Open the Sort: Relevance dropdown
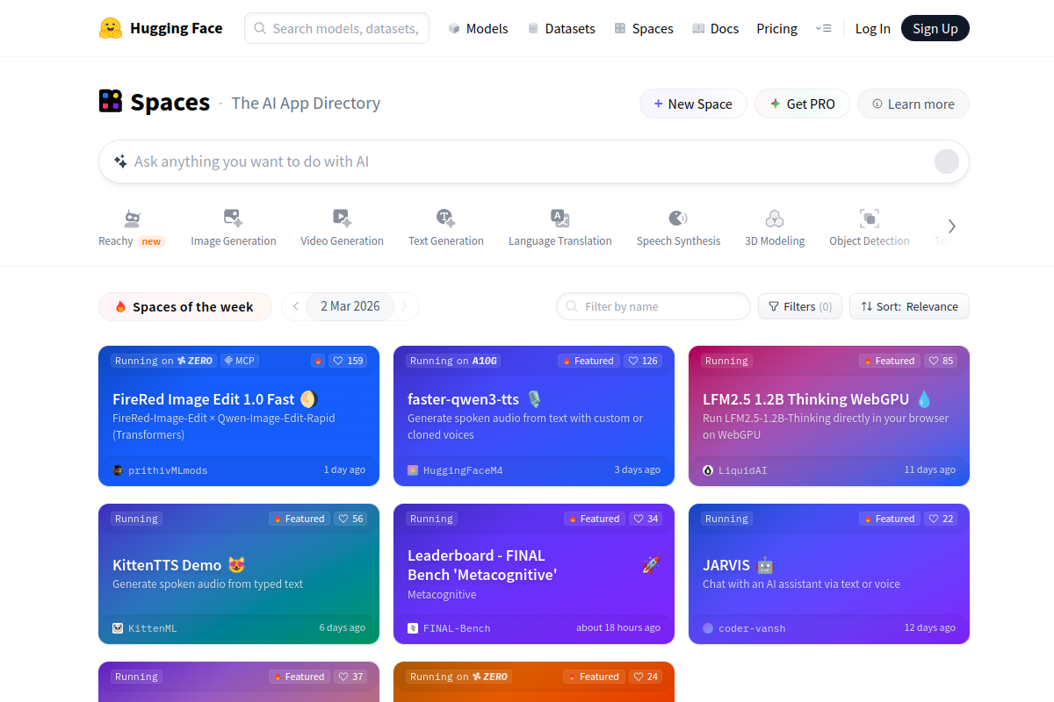Viewport: 1054px width, 702px height. 909,306
